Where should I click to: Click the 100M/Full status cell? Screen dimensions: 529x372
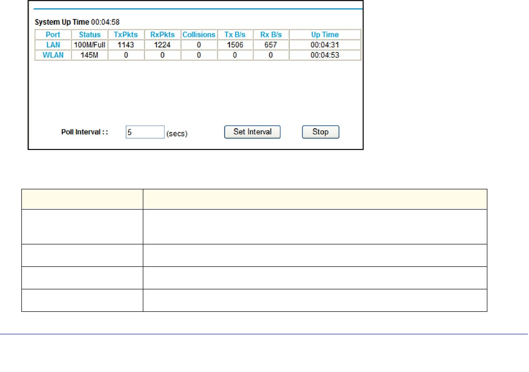click(89, 45)
